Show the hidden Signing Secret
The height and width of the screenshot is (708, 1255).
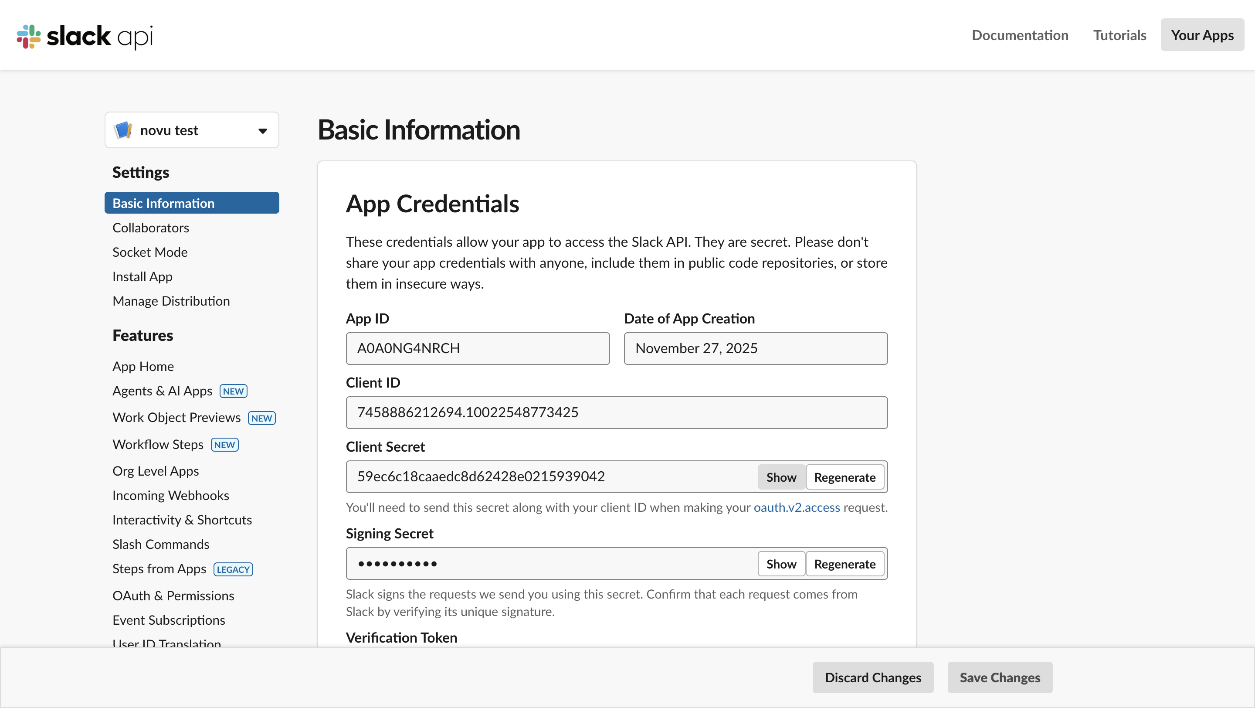(780, 564)
